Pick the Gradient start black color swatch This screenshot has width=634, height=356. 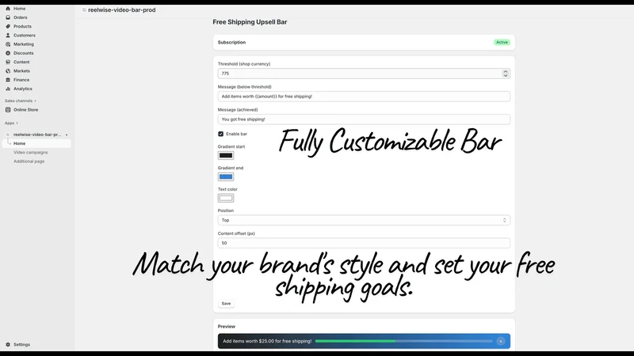click(226, 155)
